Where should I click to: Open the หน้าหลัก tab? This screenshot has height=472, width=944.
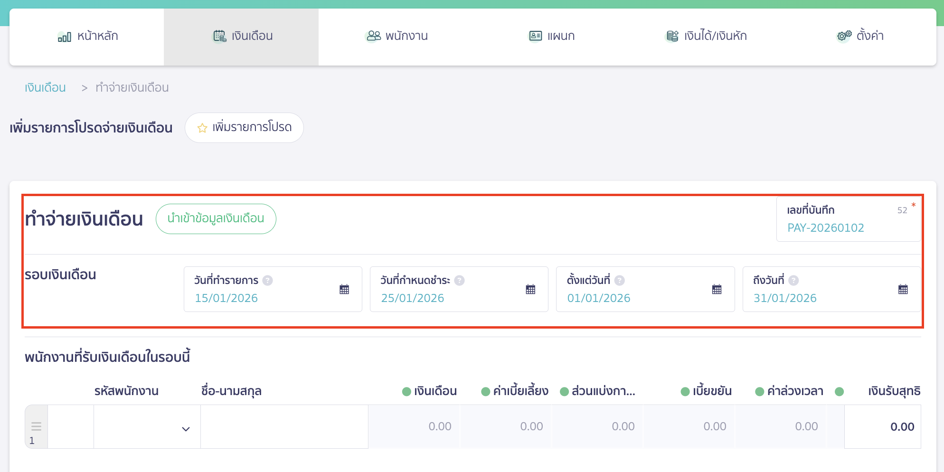[x=87, y=36]
